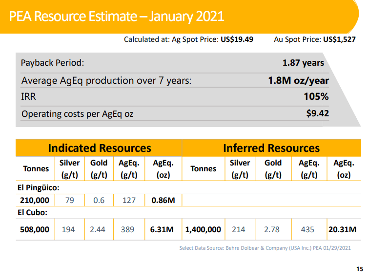Click 'Average AgEq production over 7 years:' label
The height and width of the screenshot is (275, 368).
point(106,80)
